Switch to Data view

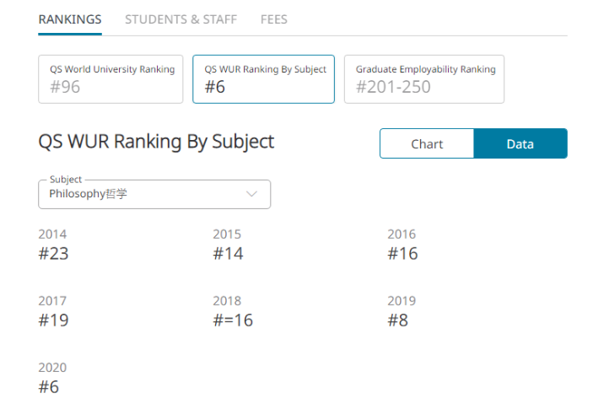click(x=520, y=143)
